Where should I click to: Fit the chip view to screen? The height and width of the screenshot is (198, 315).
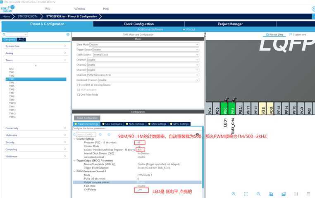(x=246, y=194)
